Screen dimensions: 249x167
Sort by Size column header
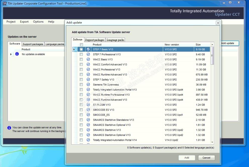pyautogui.click(x=202, y=44)
